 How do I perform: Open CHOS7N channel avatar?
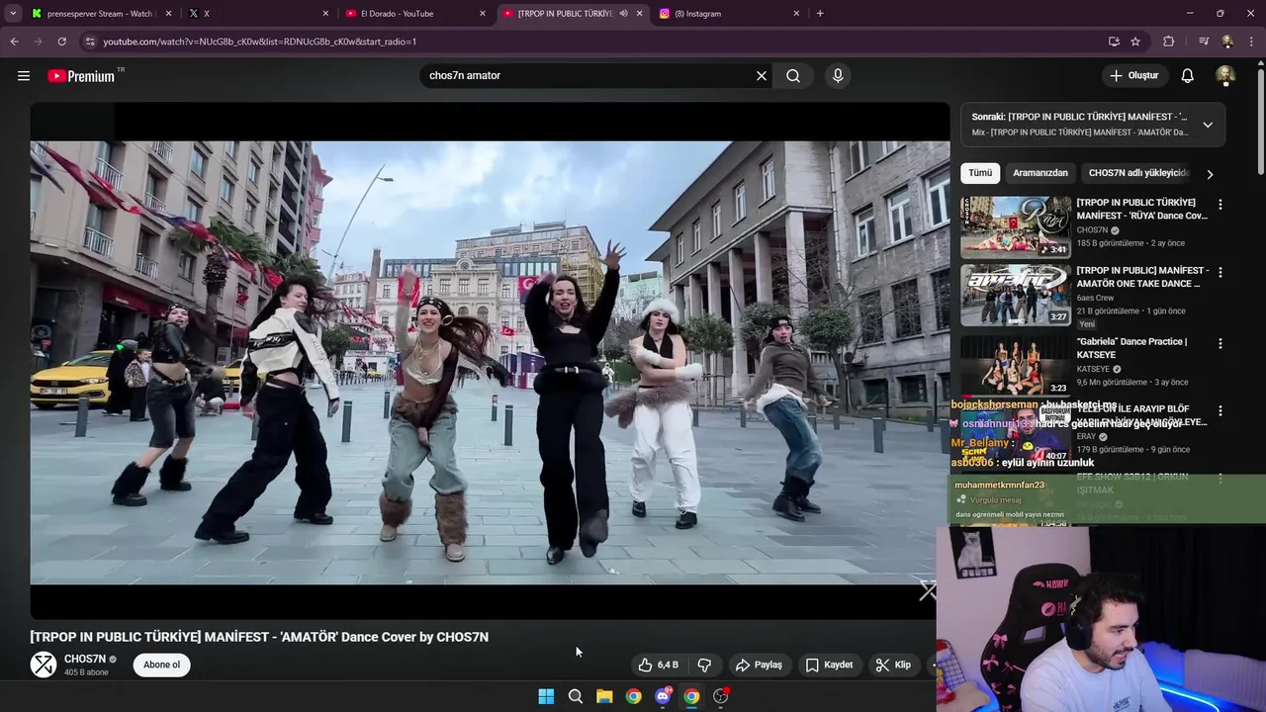click(44, 665)
